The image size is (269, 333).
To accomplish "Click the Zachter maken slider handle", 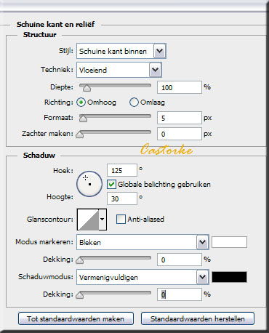I will pyautogui.click(x=80, y=135).
